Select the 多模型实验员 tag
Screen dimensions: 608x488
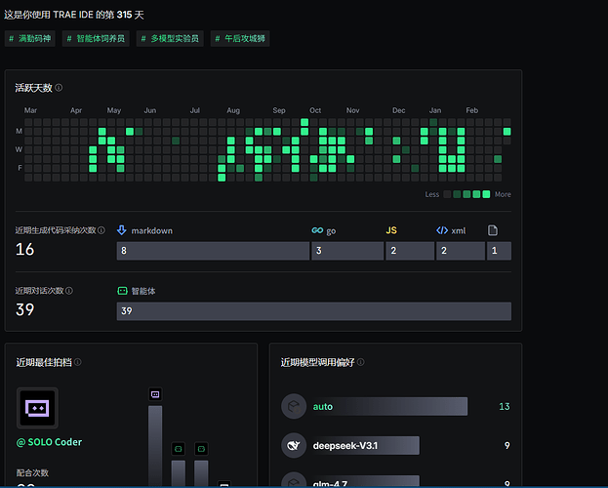[x=170, y=38]
